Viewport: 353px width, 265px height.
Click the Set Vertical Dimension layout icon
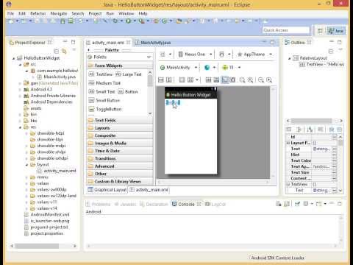[x=169, y=79]
